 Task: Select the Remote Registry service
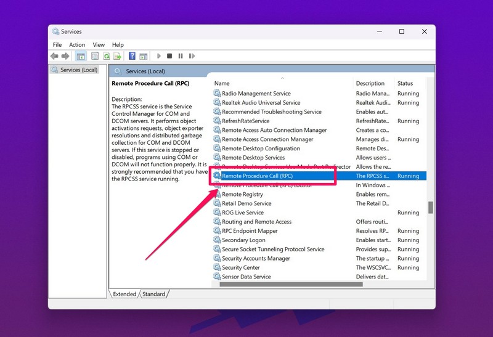click(242, 194)
